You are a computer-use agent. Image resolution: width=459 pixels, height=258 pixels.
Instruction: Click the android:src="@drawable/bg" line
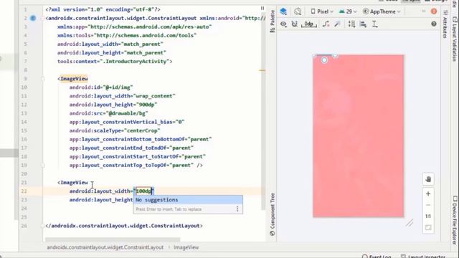pyautogui.click(x=108, y=113)
